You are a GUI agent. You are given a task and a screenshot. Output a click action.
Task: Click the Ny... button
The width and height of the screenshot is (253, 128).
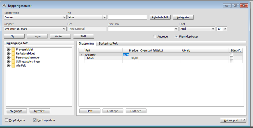tap(14, 36)
